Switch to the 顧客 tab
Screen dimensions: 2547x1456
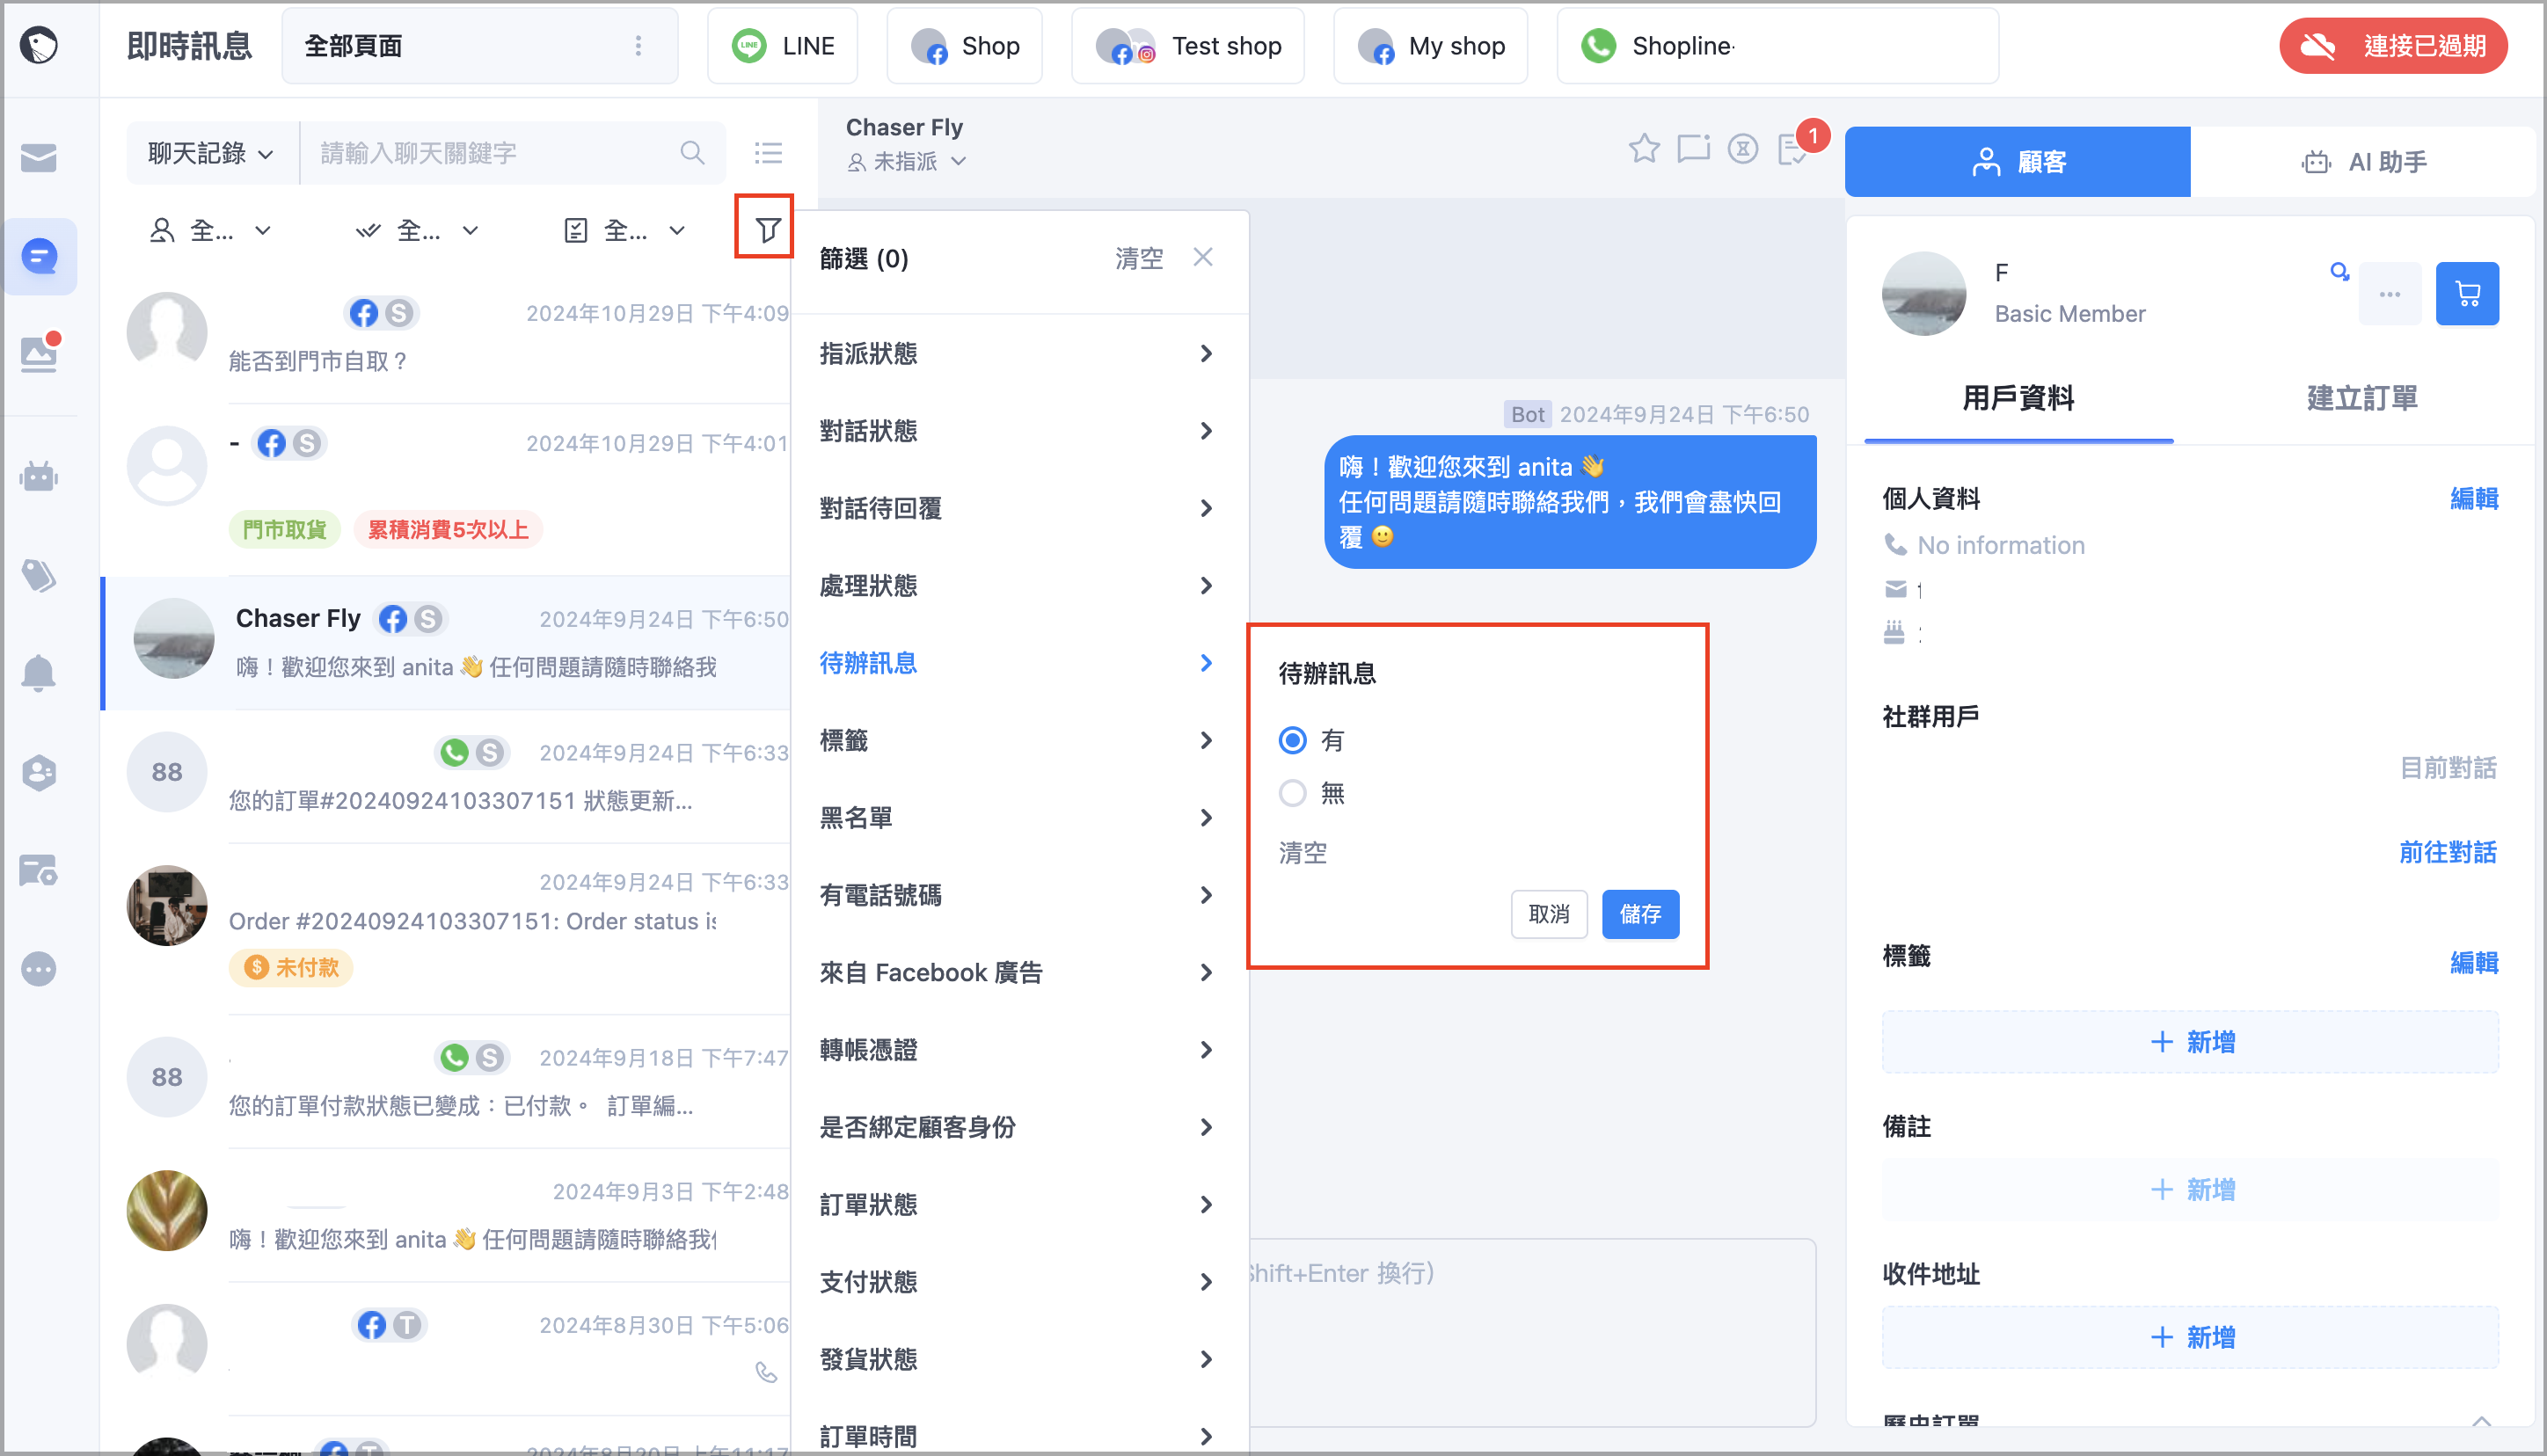2017,161
